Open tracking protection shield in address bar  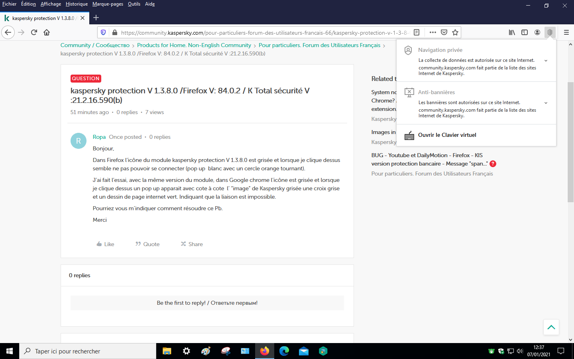pyautogui.click(x=103, y=33)
